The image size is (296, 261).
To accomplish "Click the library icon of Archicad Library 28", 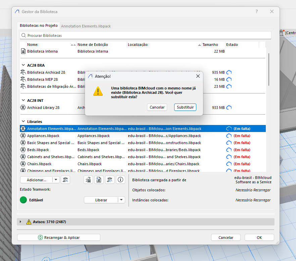I will (23, 108).
